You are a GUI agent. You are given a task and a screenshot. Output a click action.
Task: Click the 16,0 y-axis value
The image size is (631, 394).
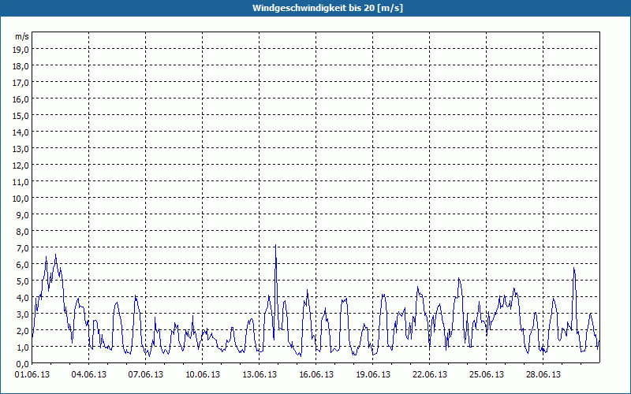coord(21,99)
